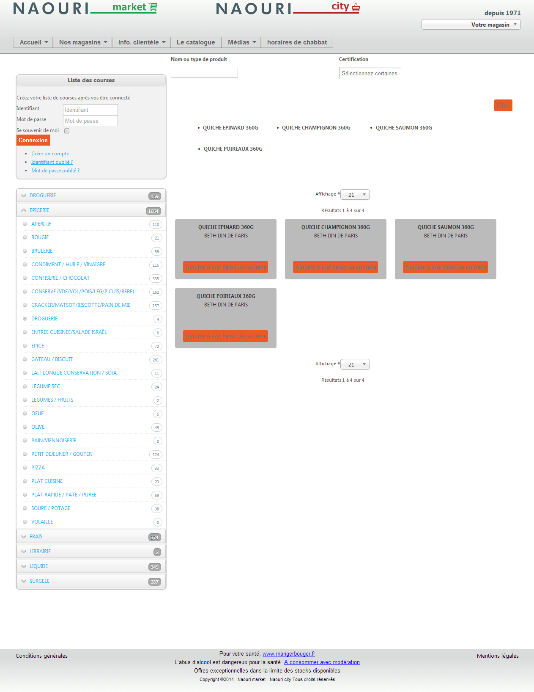This screenshot has width=534, height=692.
Task: Open horaires de chabbat page
Action: pyautogui.click(x=297, y=42)
